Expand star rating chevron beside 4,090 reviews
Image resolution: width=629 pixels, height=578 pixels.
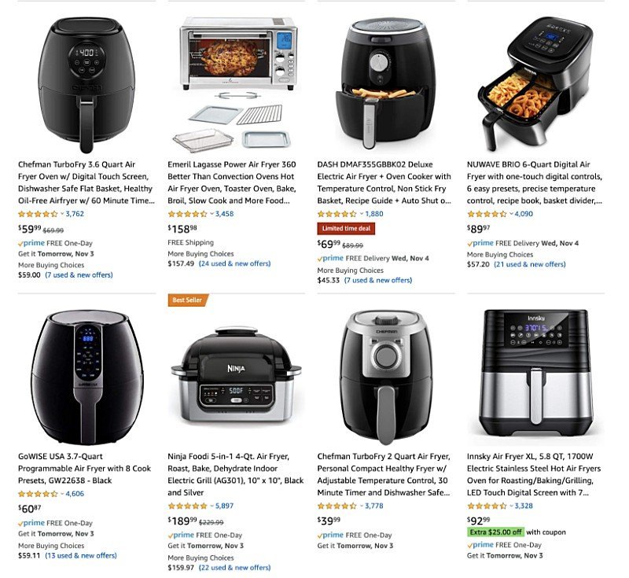[x=512, y=214]
